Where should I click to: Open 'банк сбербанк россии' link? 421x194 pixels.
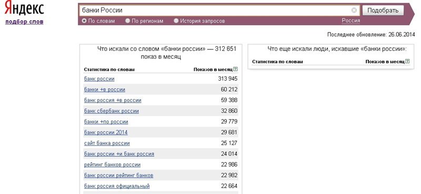(112, 111)
